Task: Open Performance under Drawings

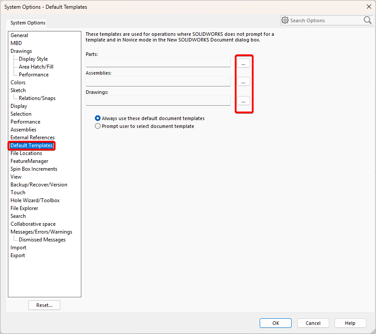Action: point(34,75)
